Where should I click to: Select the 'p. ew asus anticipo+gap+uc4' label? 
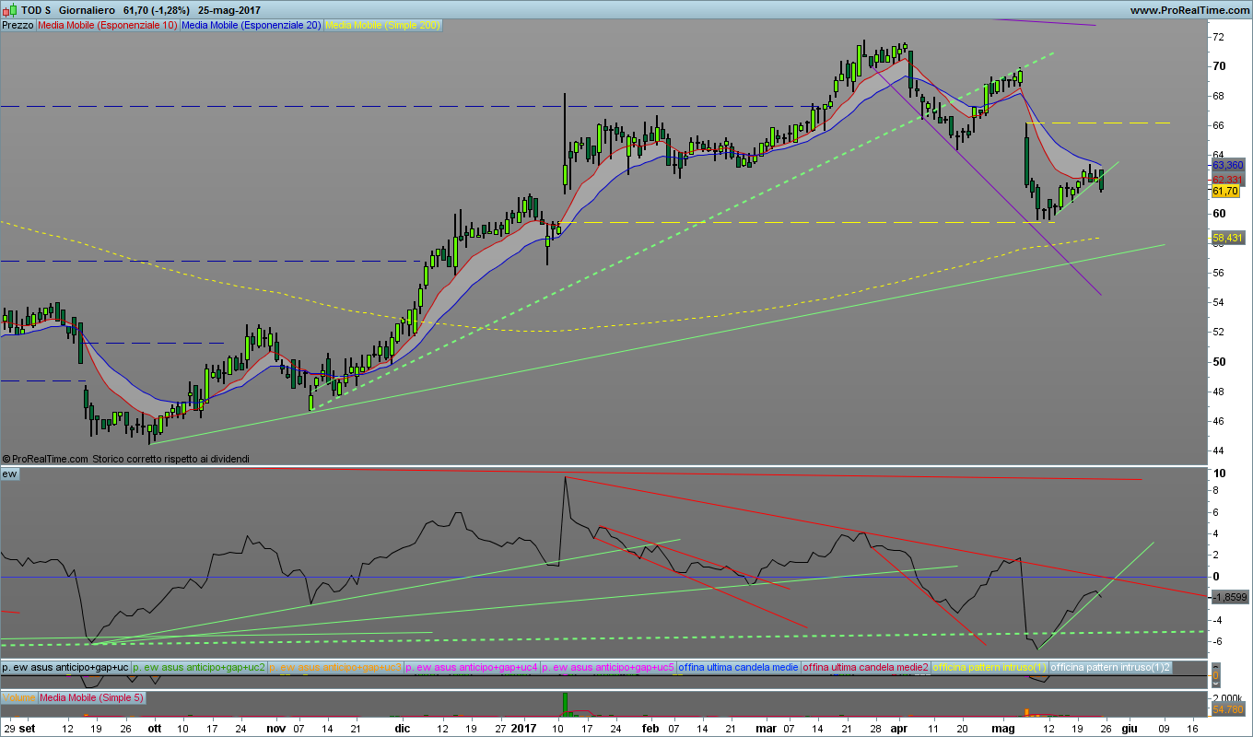point(472,666)
